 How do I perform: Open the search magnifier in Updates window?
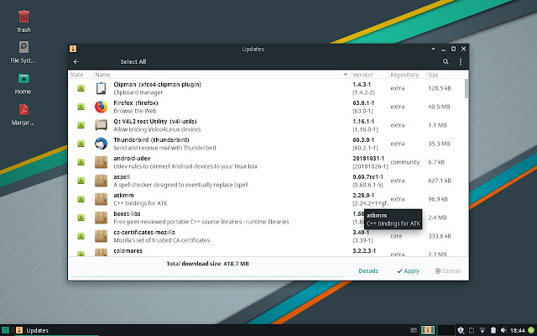pyautogui.click(x=446, y=61)
